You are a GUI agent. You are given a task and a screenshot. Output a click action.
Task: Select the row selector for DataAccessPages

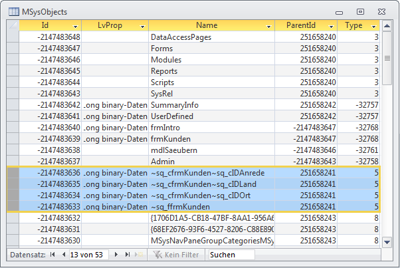(13, 37)
